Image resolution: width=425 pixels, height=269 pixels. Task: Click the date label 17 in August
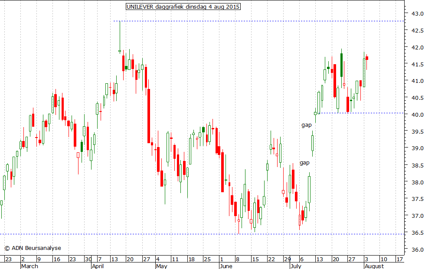coord(400,259)
